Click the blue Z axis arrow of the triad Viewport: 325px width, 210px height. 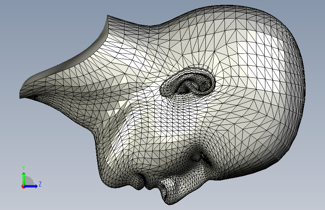(31, 186)
